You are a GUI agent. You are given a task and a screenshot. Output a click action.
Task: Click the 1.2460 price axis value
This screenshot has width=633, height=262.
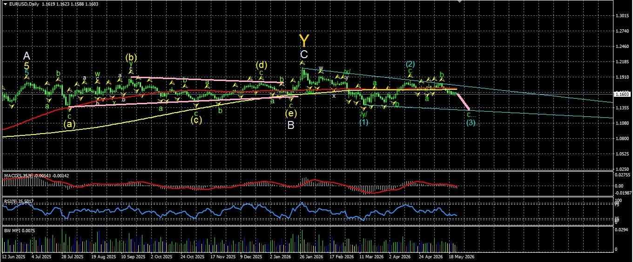click(622, 47)
